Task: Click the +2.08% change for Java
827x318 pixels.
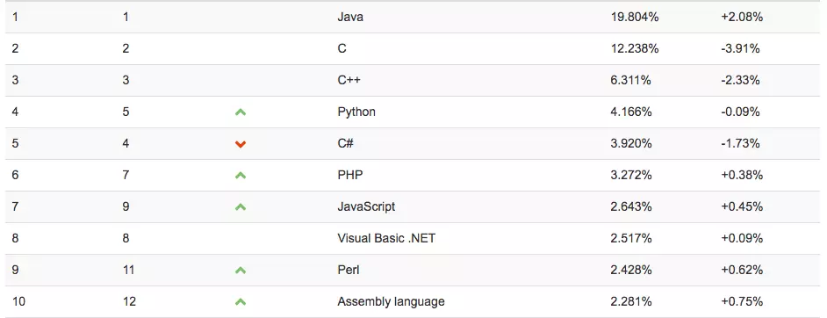Action: tap(742, 17)
